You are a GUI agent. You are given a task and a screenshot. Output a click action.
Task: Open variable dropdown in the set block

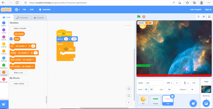[21, 46]
